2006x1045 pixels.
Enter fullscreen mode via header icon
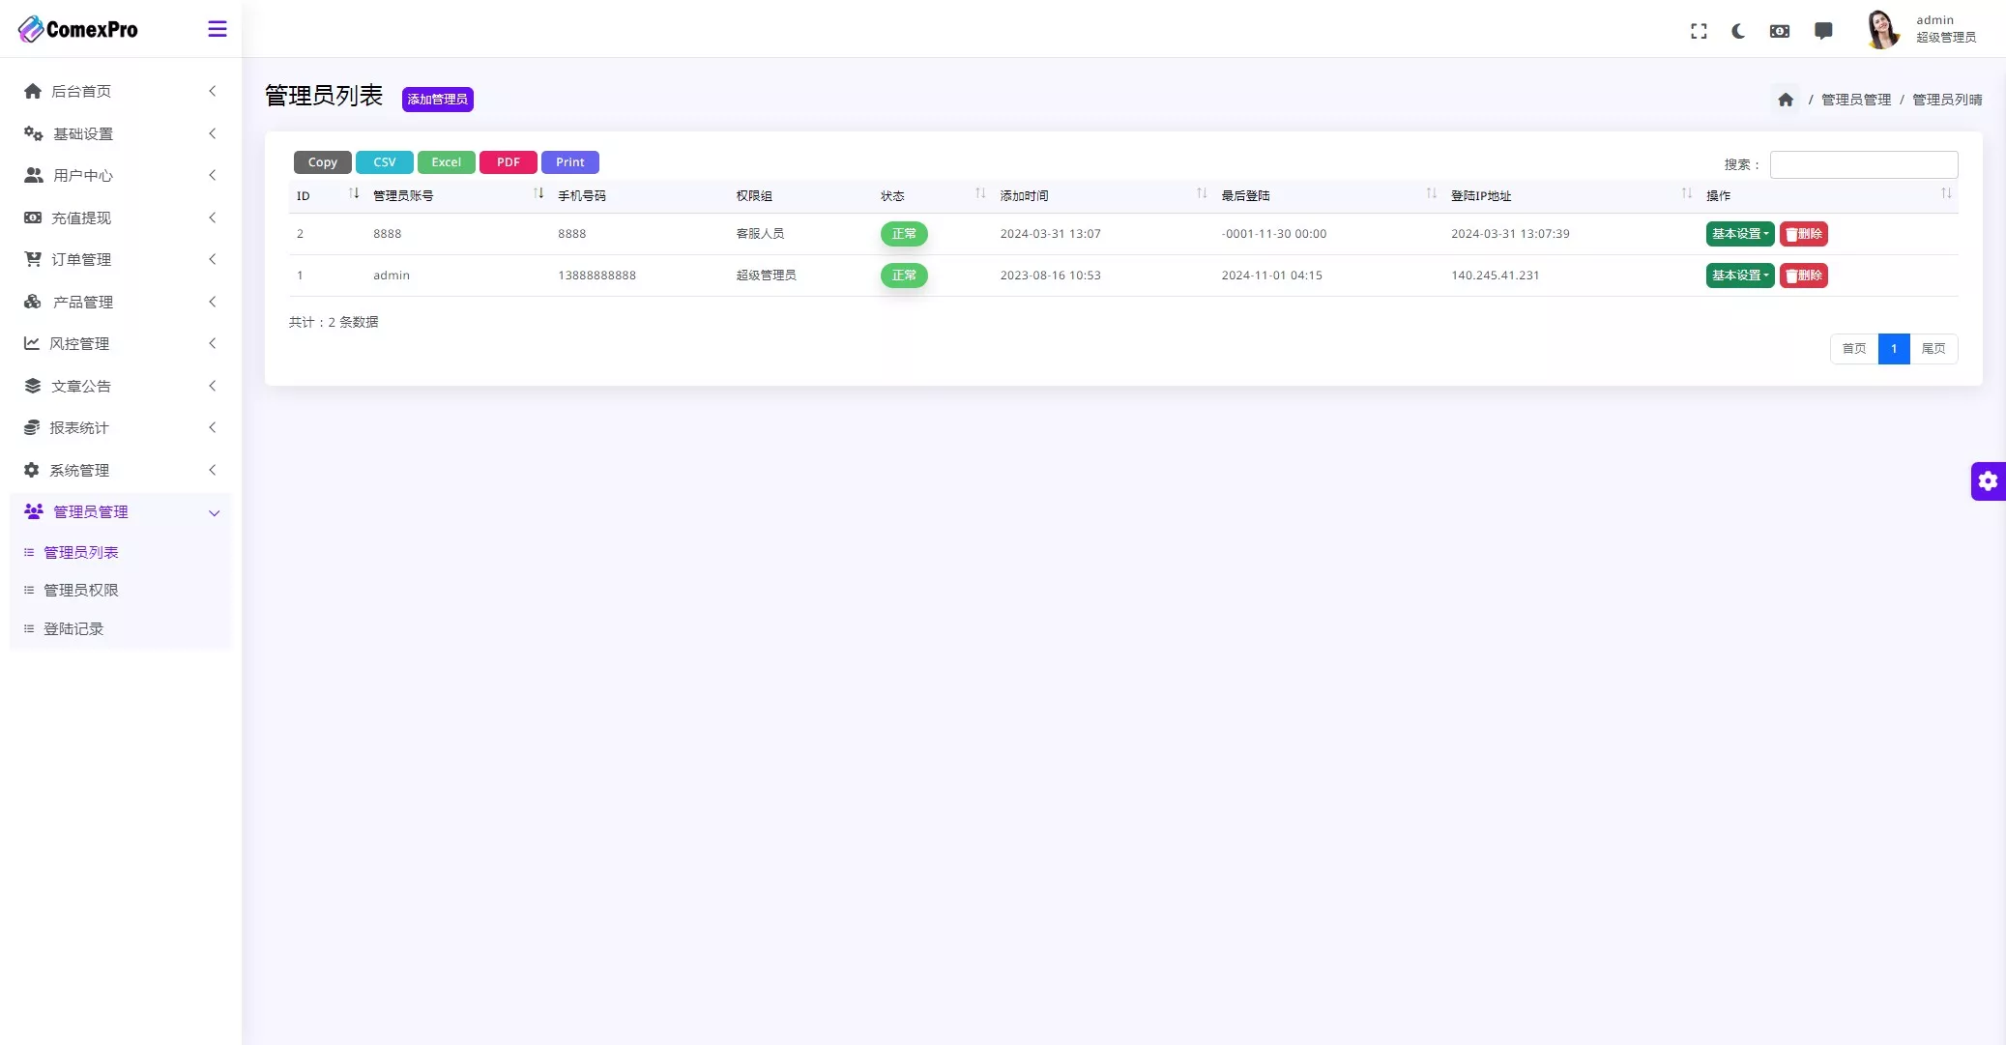1699,31
